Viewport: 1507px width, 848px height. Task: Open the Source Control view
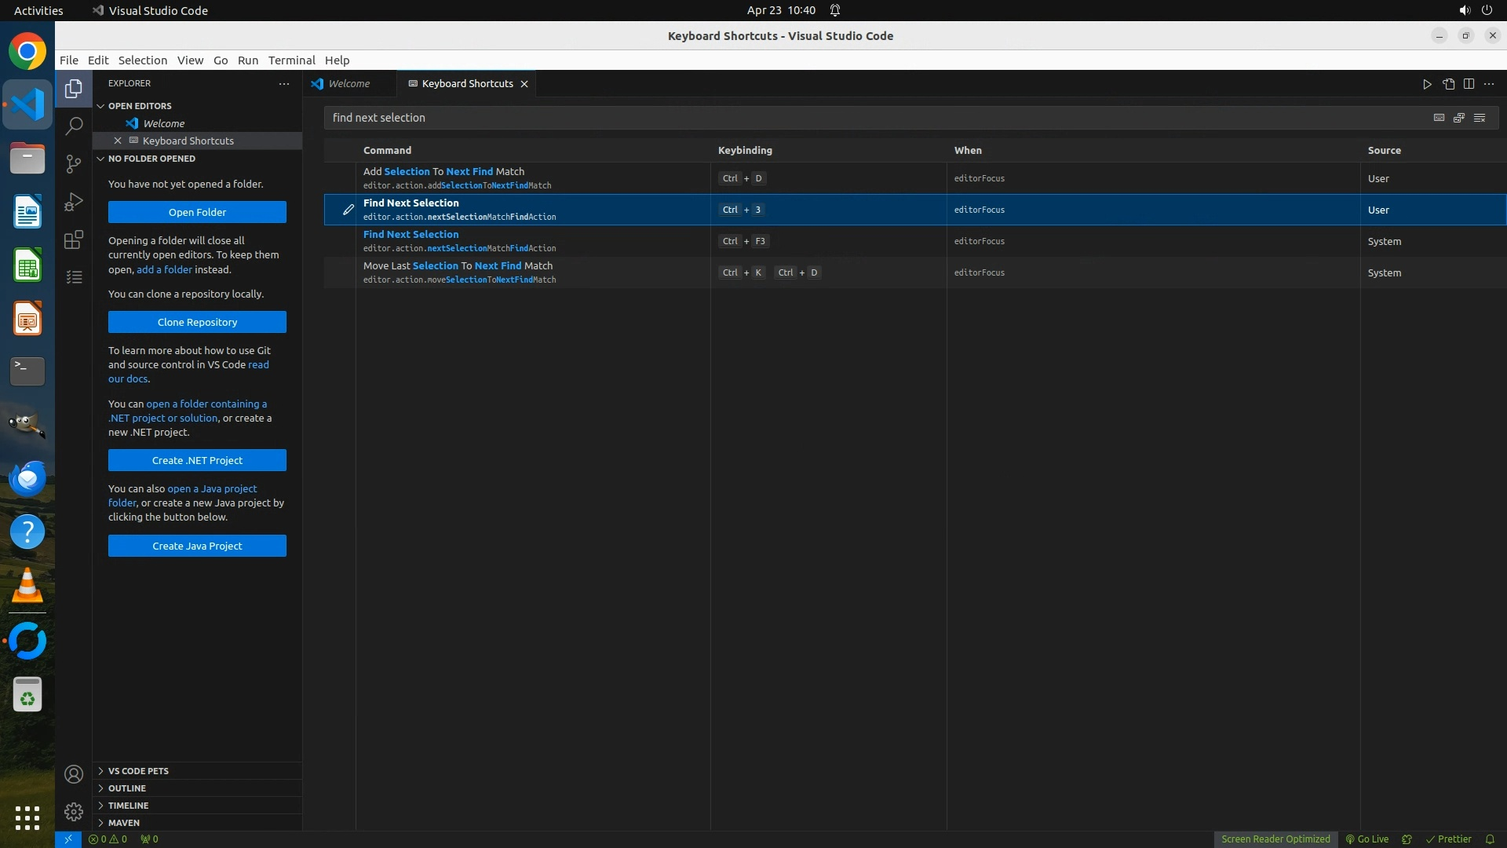tap(74, 163)
